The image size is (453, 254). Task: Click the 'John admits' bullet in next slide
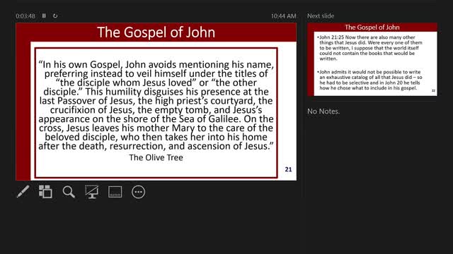(369, 80)
